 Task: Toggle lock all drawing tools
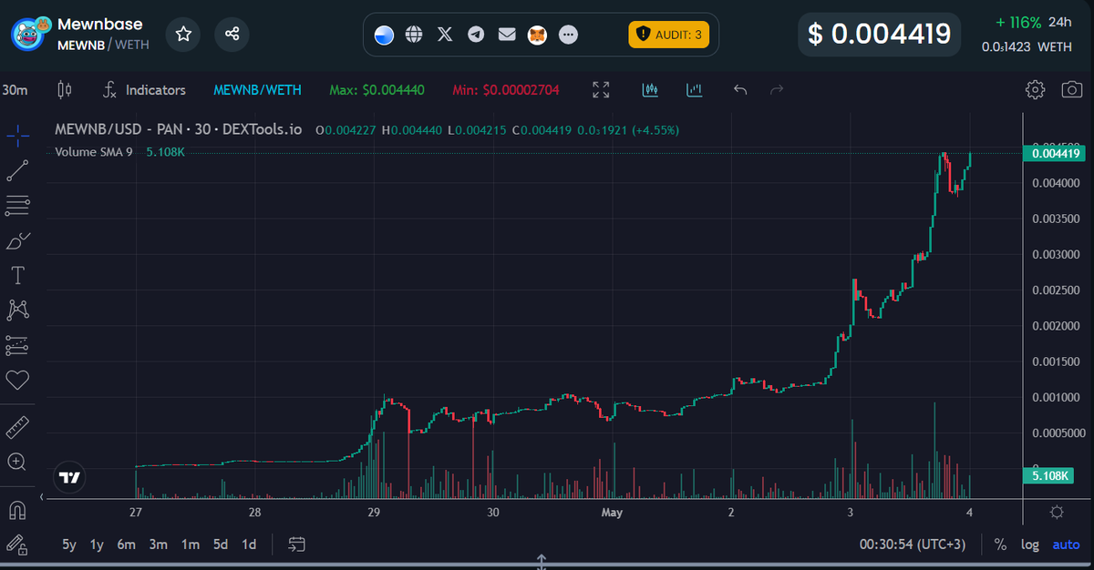click(x=17, y=544)
